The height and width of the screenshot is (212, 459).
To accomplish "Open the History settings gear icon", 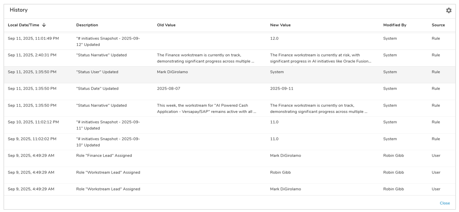I will click(x=448, y=11).
